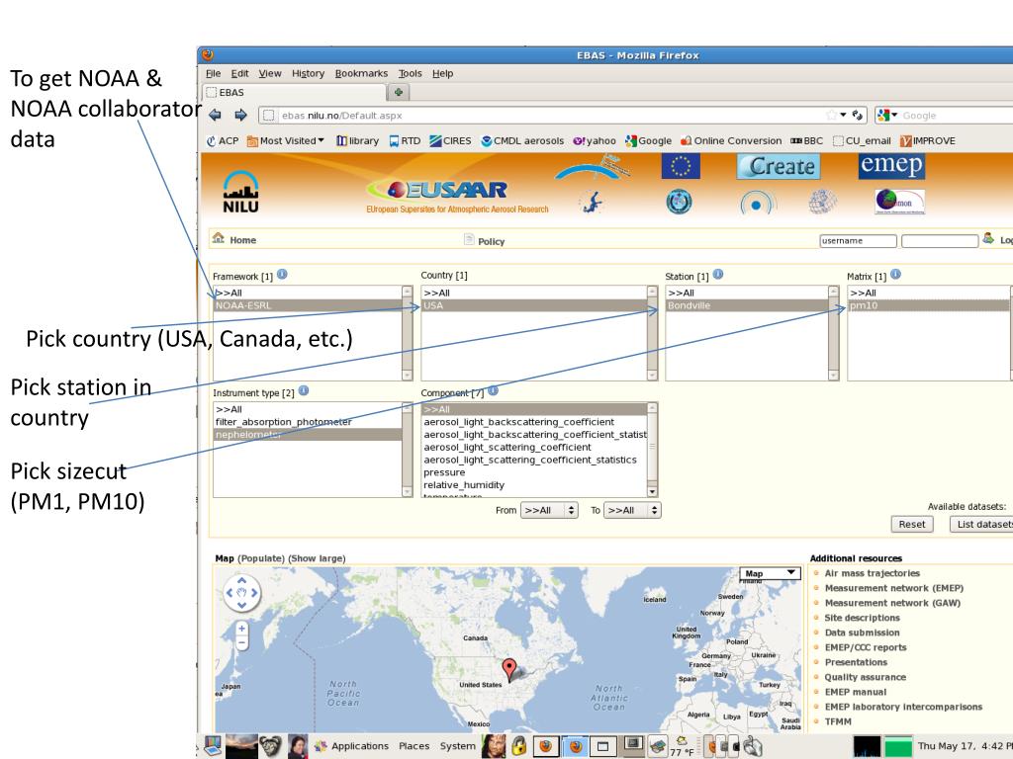The image size is (1013, 759).
Task: Click the red map marker pin
Action: coord(509,670)
